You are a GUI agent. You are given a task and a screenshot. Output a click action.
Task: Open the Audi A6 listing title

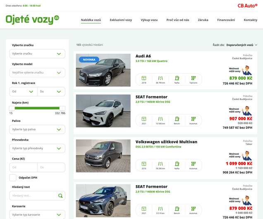143,56
